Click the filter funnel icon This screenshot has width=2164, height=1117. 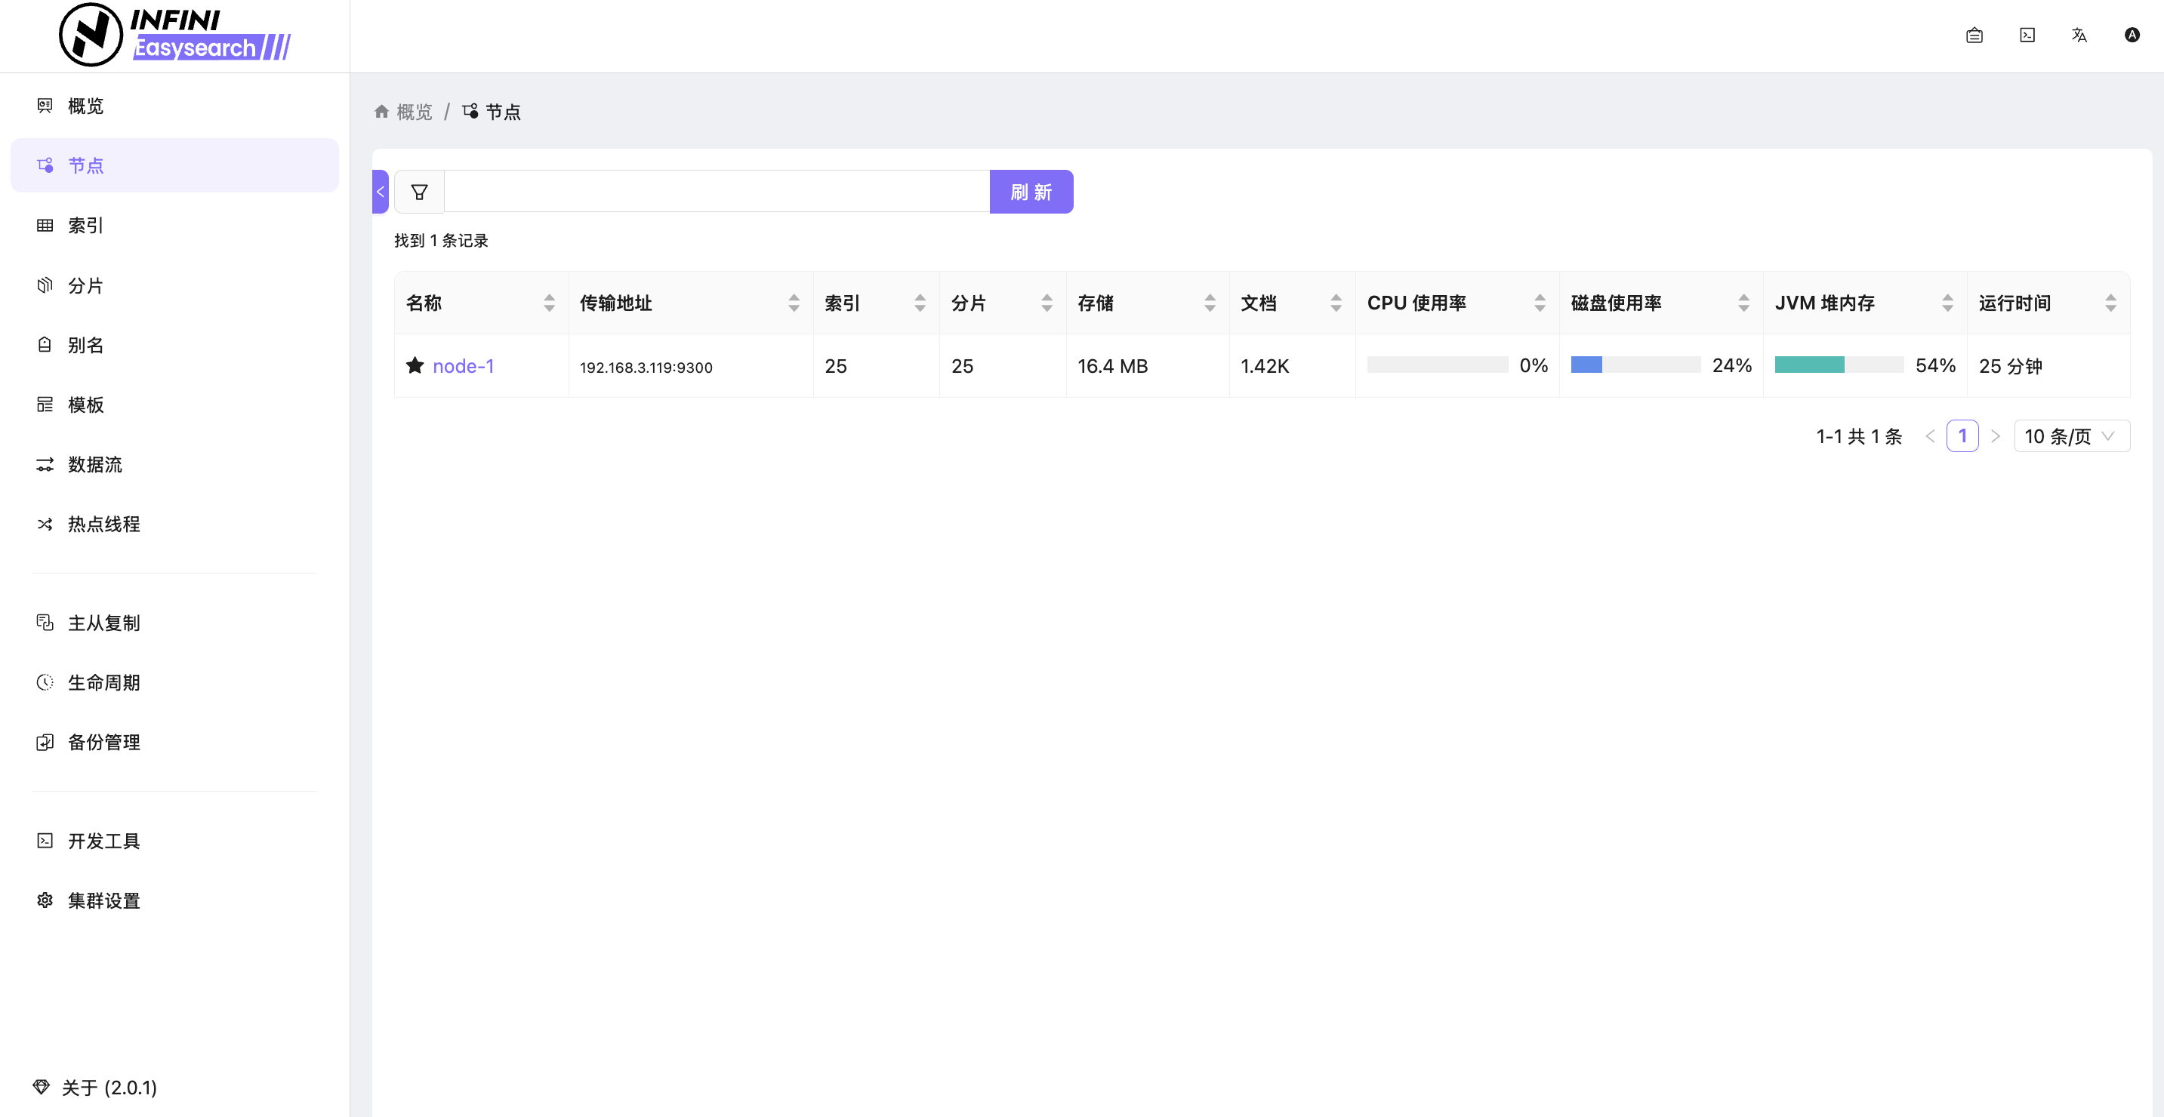tap(419, 192)
